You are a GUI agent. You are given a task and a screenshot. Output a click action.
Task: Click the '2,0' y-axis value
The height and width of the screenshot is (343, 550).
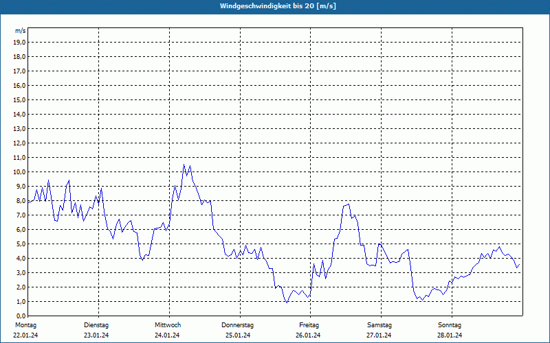(21, 287)
